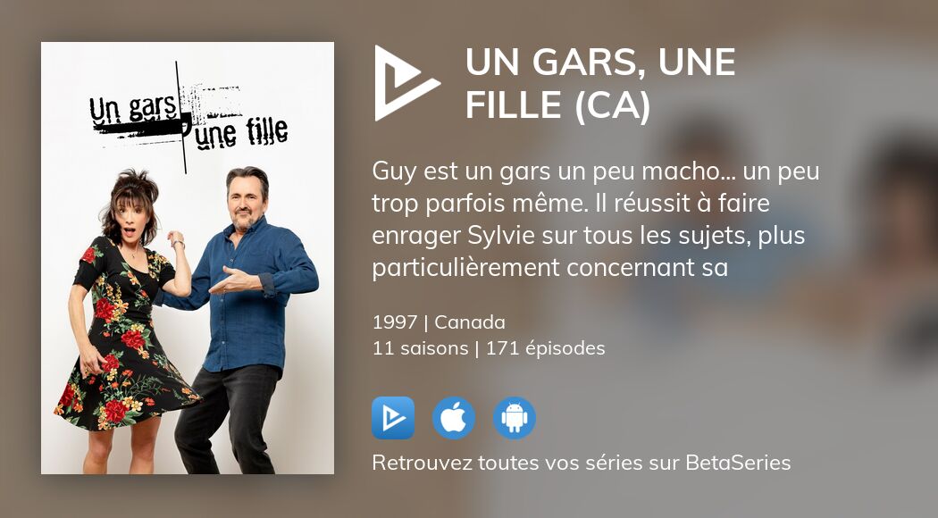Screen dimensions: 938x518
Task: Open the Un gars, une fille poster
Action: (x=188, y=258)
